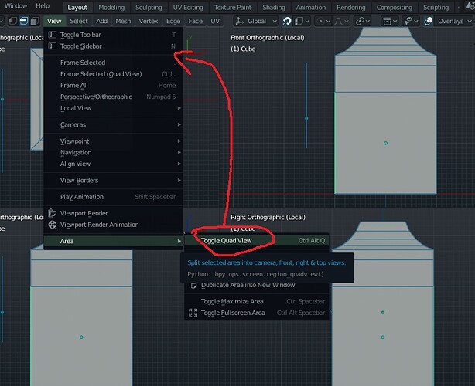This screenshot has height=386, width=475.
Task: Open the Select header menu
Action: [79, 21]
